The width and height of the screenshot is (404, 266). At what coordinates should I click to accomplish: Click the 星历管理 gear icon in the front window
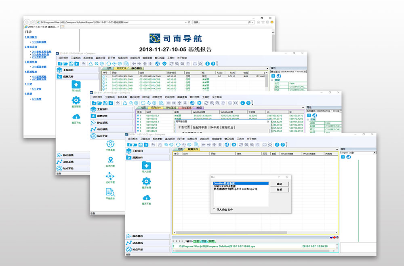[146, 182]
